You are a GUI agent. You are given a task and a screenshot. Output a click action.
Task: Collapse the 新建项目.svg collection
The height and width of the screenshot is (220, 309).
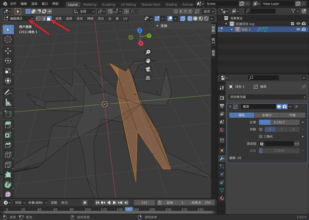click(x=226, y=24)
